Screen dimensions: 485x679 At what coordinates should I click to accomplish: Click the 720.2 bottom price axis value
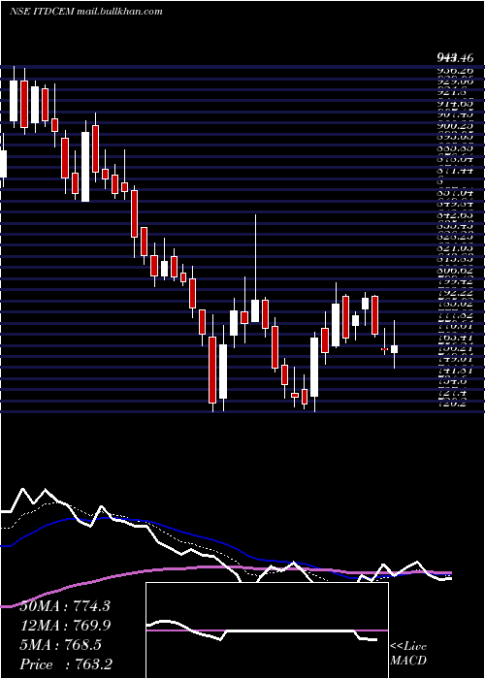(455, 404)
